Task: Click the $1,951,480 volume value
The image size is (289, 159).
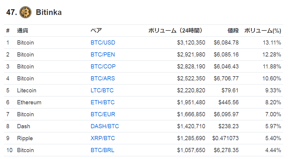Action: click(x=191, y=102)
